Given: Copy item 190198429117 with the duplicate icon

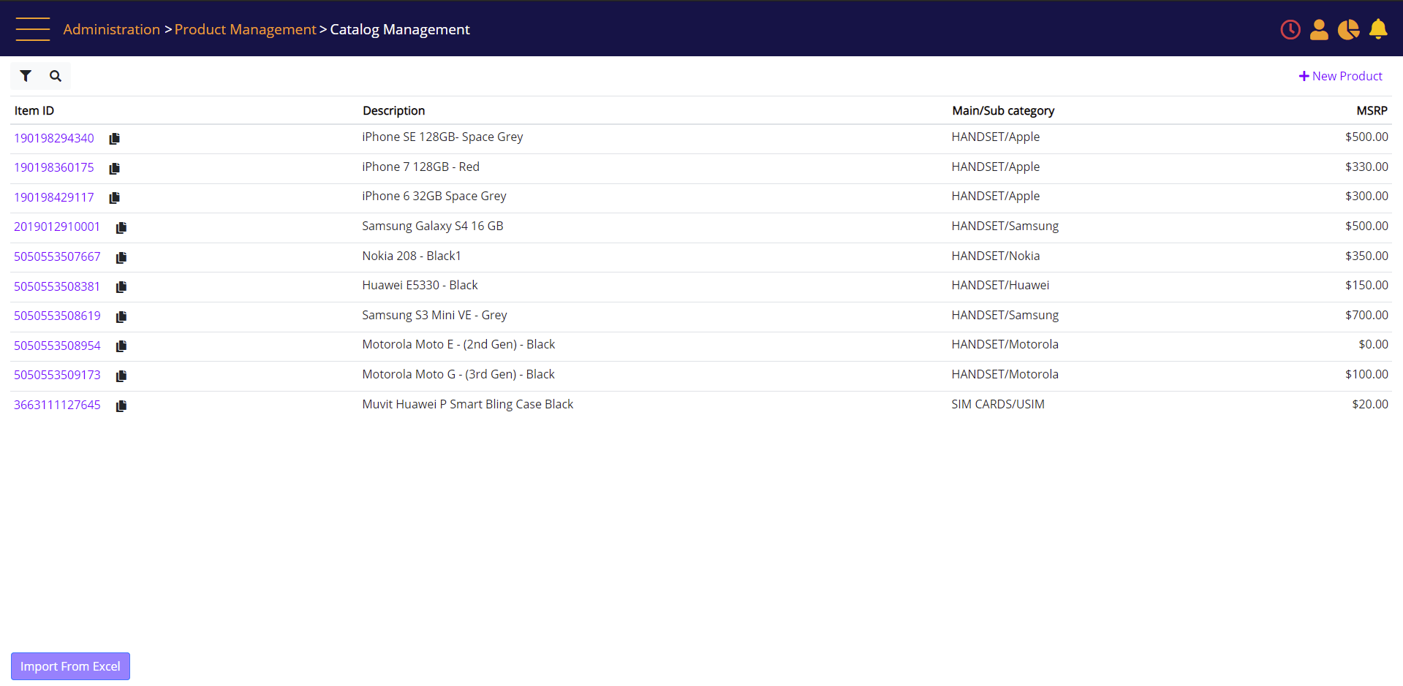Looking at the screenshot, I should coord(115,198).
